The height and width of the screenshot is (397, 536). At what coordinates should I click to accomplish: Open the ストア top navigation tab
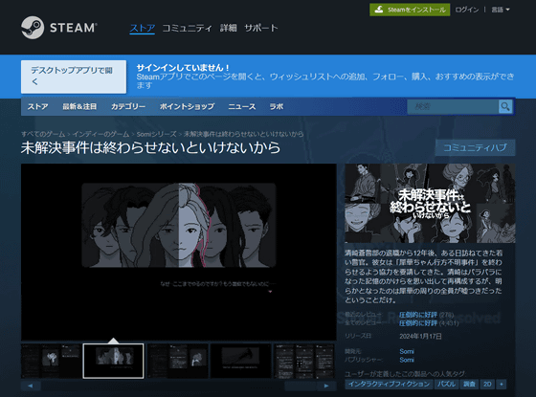click(143, 28)
